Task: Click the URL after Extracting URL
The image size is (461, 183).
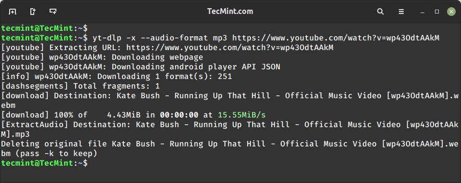Action: tap(230, 48)
